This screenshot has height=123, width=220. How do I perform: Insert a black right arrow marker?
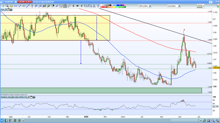coord(77,6)
